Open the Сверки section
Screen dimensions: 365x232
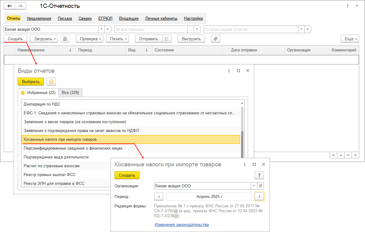click(x=85, y=18)
